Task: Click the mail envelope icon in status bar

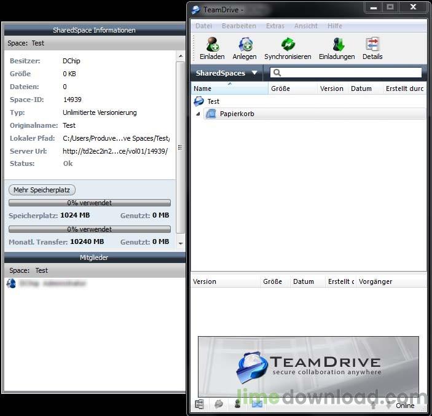Action: click(257, 404)
